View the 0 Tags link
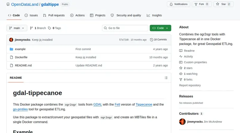 (x=55, y=28)
